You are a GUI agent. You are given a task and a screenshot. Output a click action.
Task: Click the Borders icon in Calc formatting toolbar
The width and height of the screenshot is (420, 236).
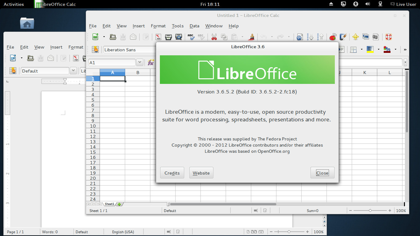click(354, 49)
